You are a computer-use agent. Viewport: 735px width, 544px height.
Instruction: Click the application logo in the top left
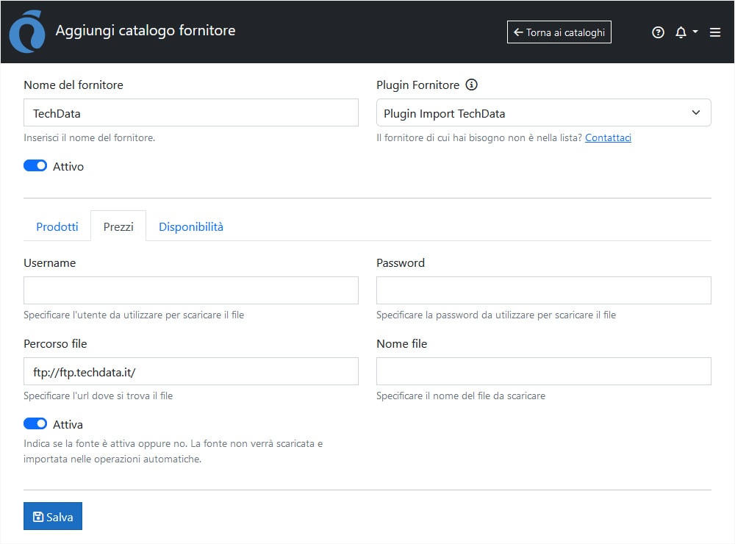click(x=26, y=32)
